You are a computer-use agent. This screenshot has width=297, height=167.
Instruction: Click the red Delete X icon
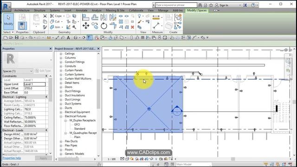pyautogui.click(x=132, y=27)
